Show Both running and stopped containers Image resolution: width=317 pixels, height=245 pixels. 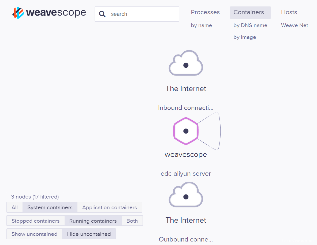[132, 221]
